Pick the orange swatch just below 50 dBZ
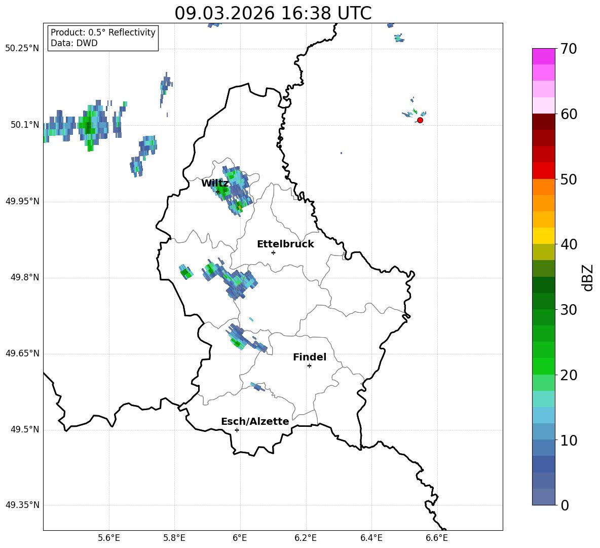The image size is (600, 548). click(543, 187)
